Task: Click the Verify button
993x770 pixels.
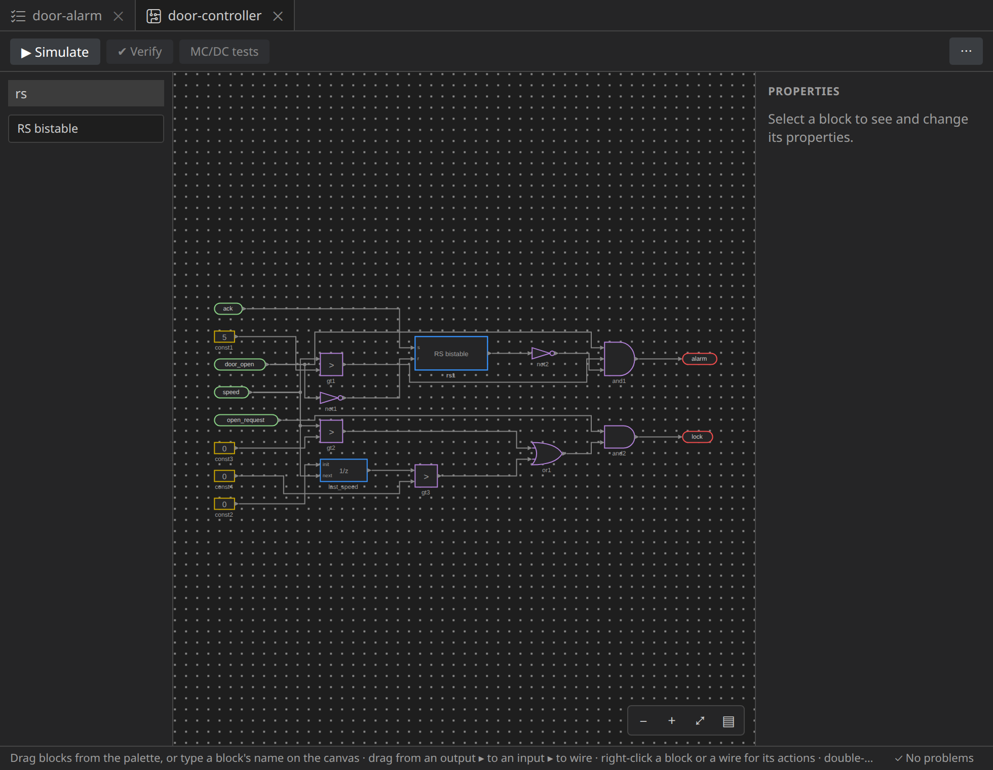Action: (140, 52)
